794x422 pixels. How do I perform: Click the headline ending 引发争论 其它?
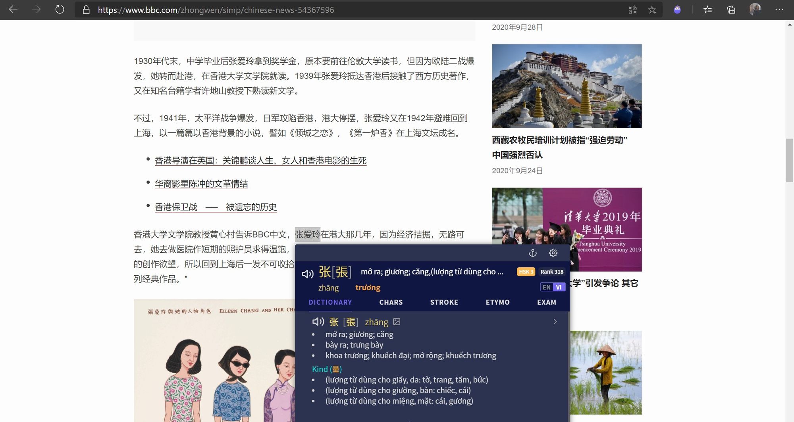pyautogui.click(x=604, y=283)
